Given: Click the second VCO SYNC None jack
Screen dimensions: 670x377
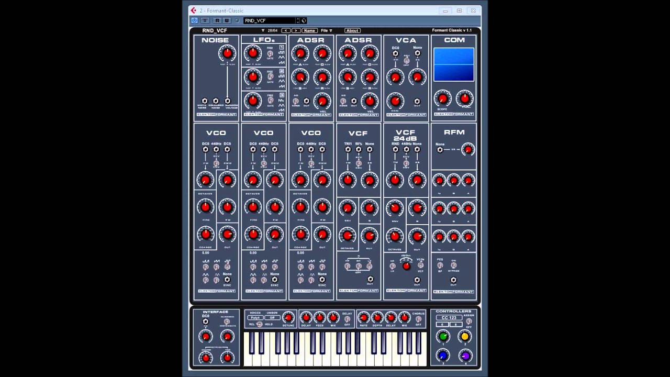Looking at the screenshot, I should 275,280.
